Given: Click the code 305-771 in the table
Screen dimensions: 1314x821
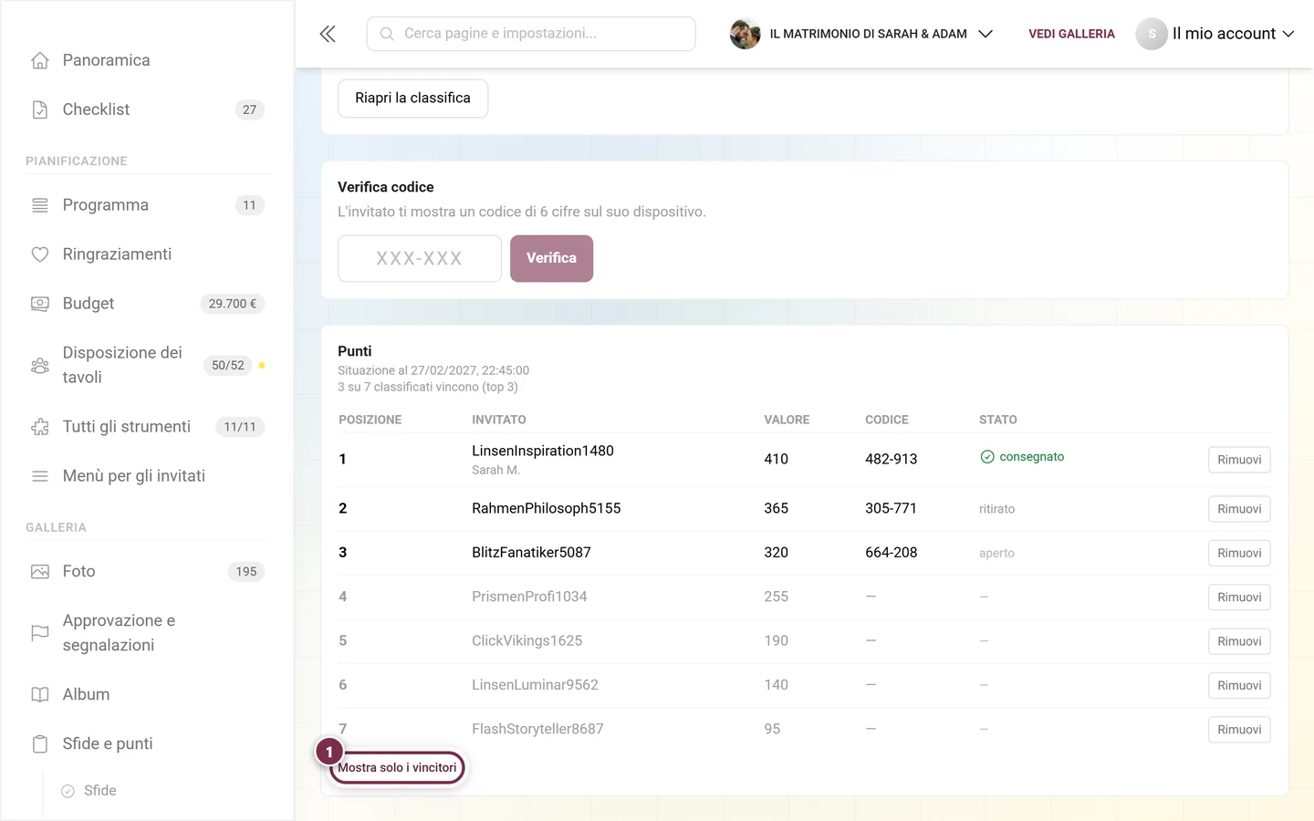Looking at the screenshot, I should pos(891,508).
